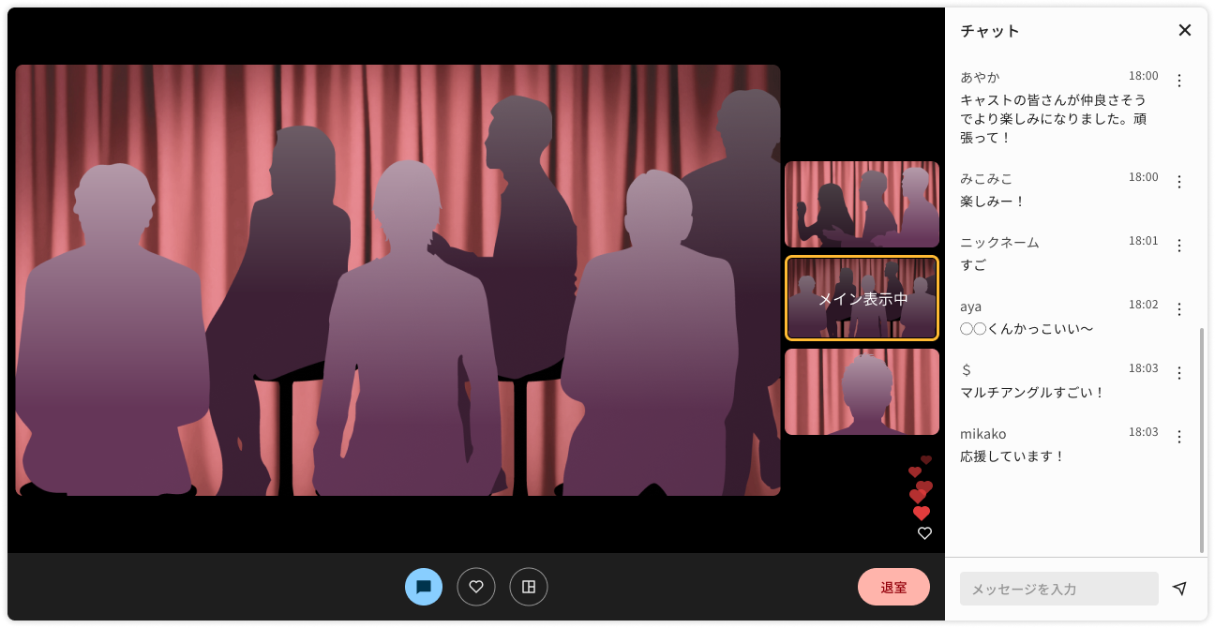1215x628 pixels.
Task: Open the multi-angle layout icon in bottom bar
Action: (529, 586)
